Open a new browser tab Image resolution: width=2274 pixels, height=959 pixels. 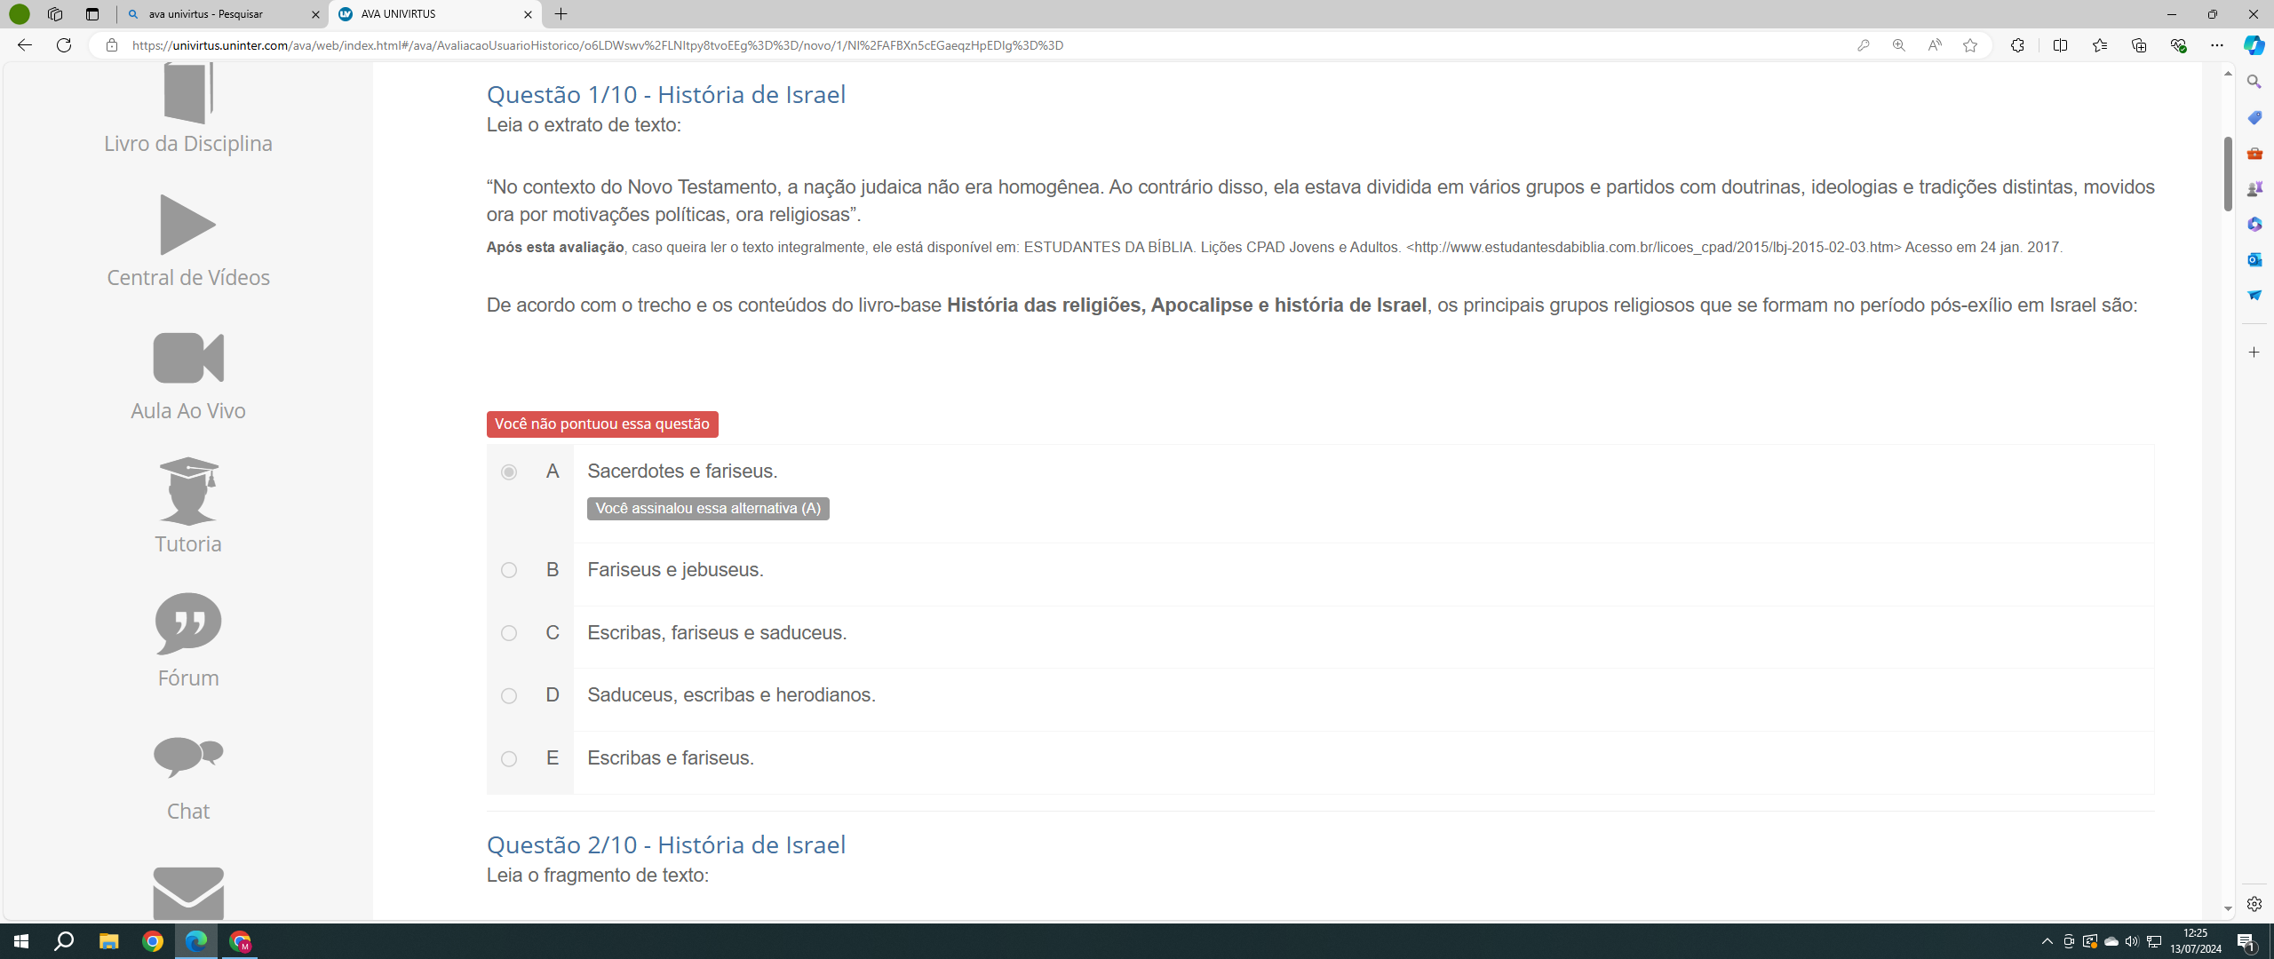561,14
